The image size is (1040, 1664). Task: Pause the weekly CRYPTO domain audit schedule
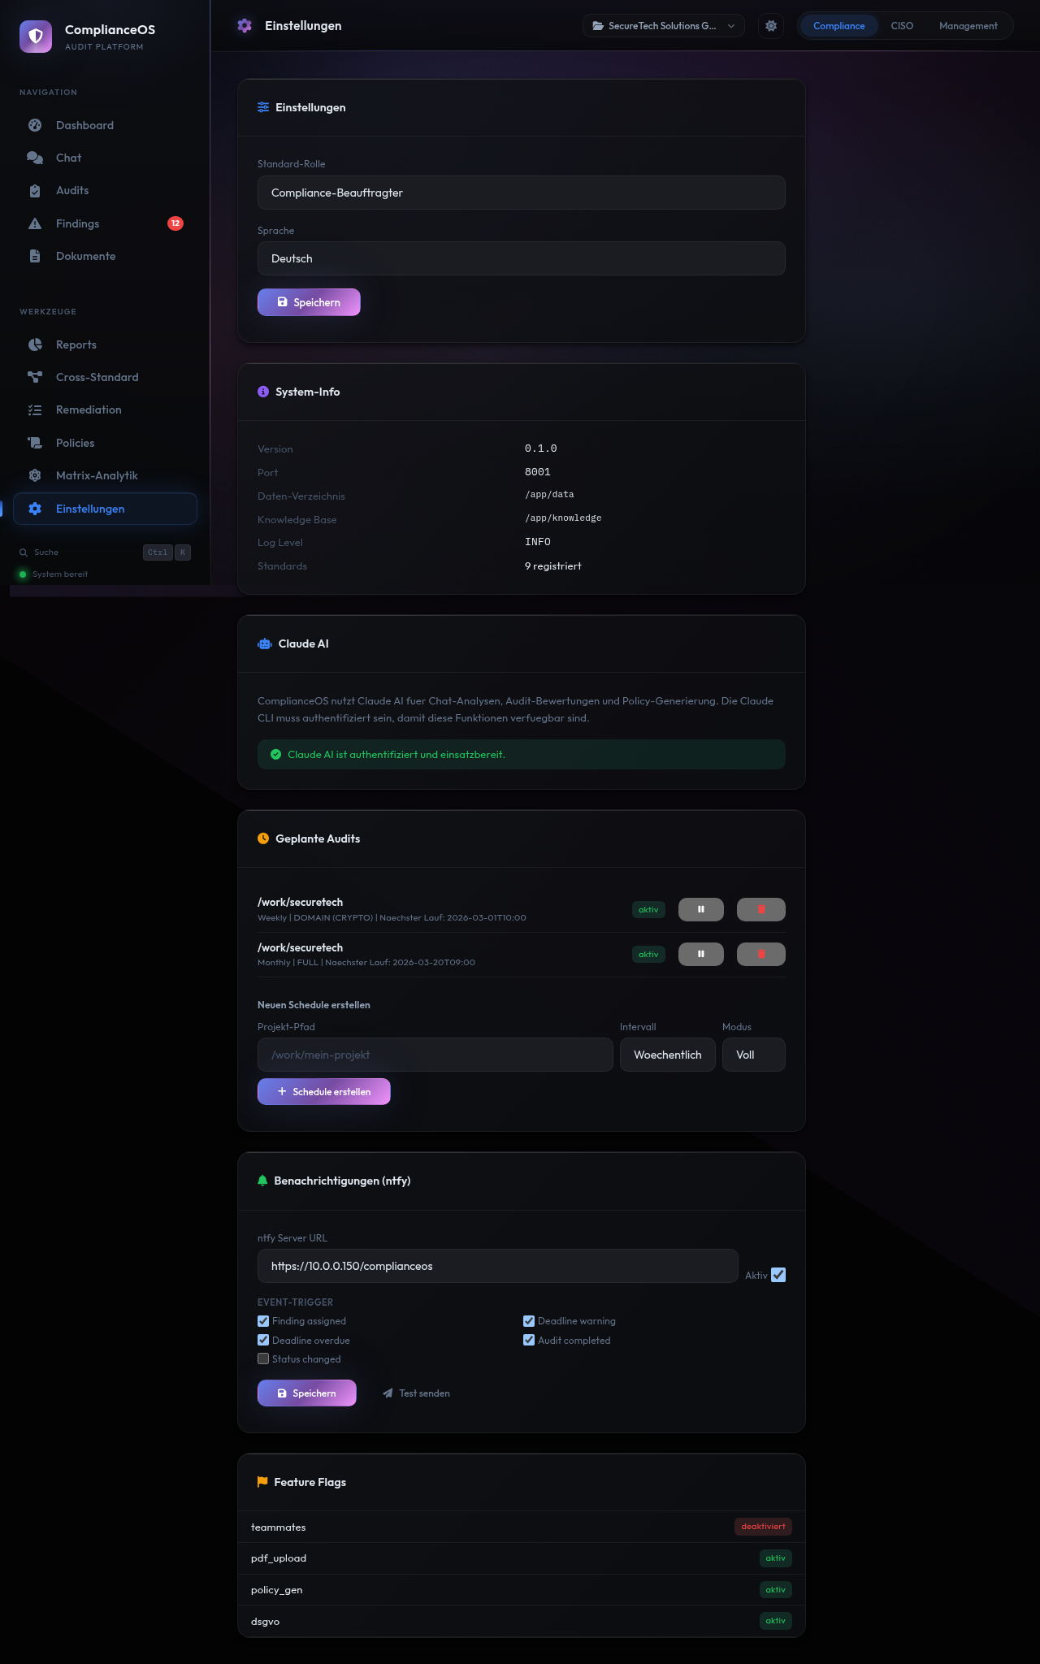(700, 909)
